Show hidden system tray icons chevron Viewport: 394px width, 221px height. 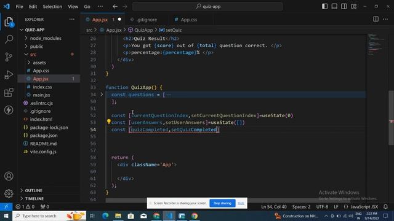[x=326, y=215]
